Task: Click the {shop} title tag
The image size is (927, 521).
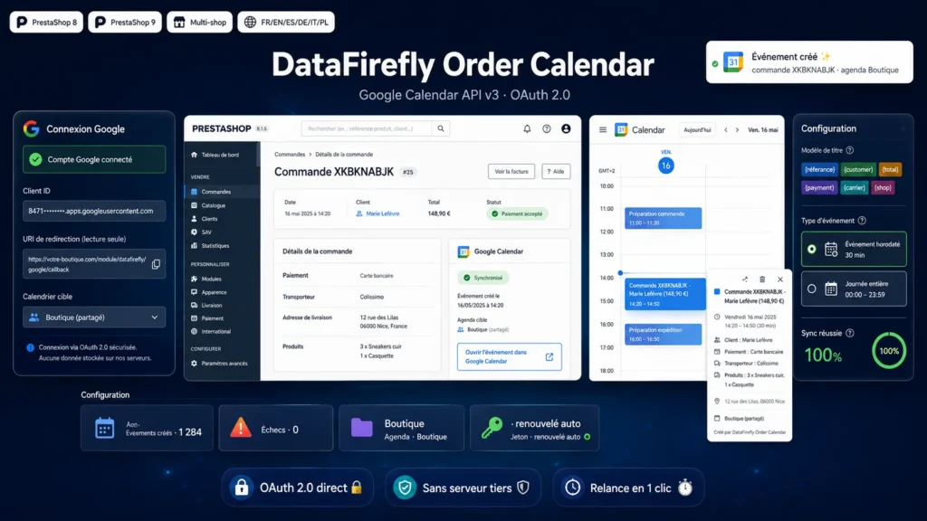Action: tap(883, 188)
